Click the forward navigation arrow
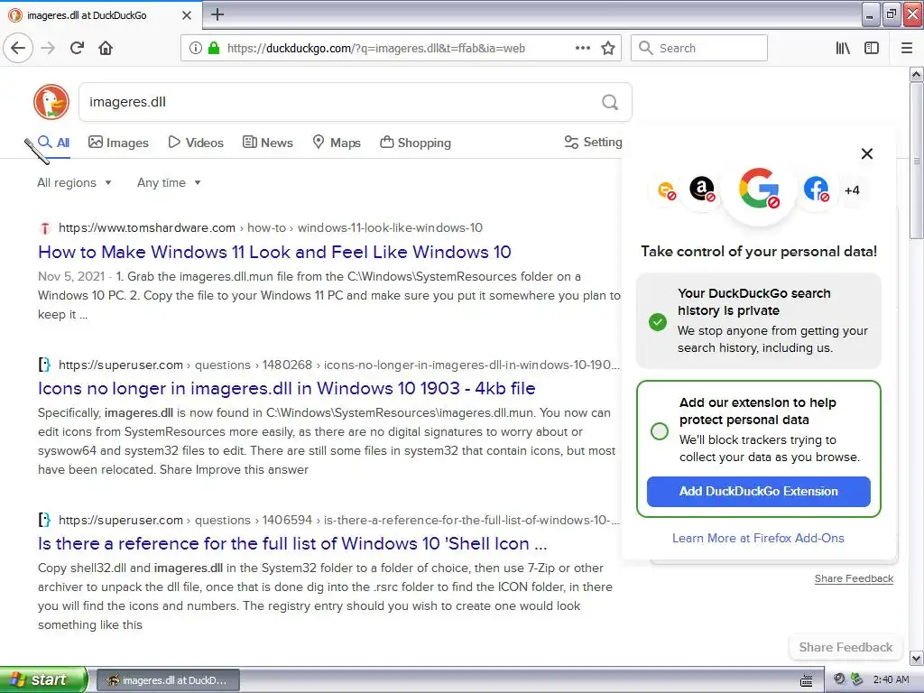924x693 pixels. pos(48,48)
